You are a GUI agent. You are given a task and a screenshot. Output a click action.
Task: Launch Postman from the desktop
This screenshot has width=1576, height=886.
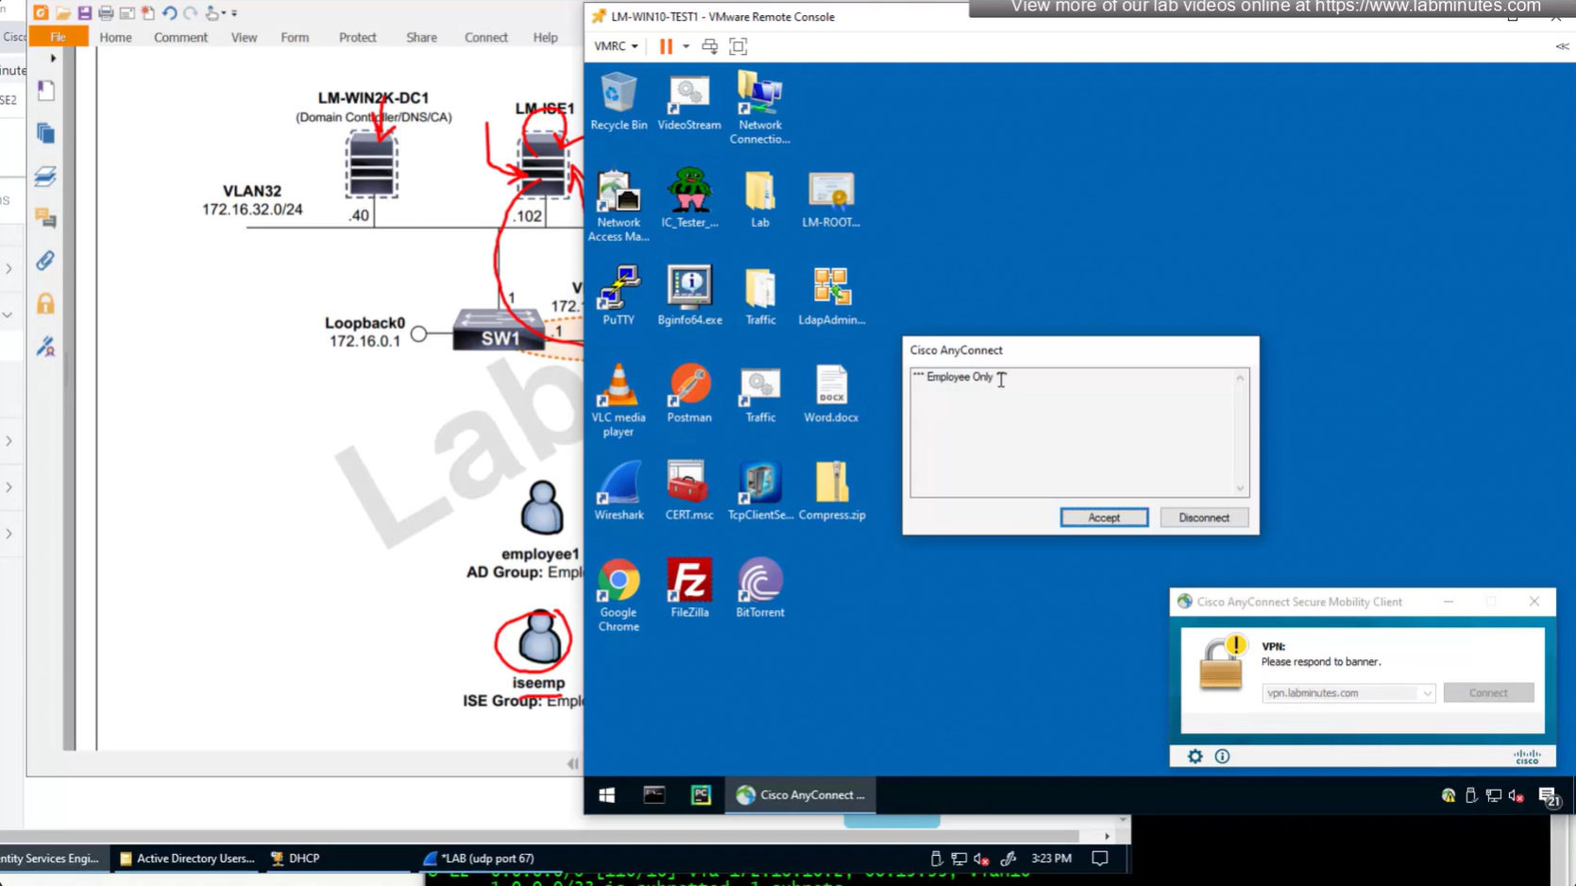(x=689, y=392)
